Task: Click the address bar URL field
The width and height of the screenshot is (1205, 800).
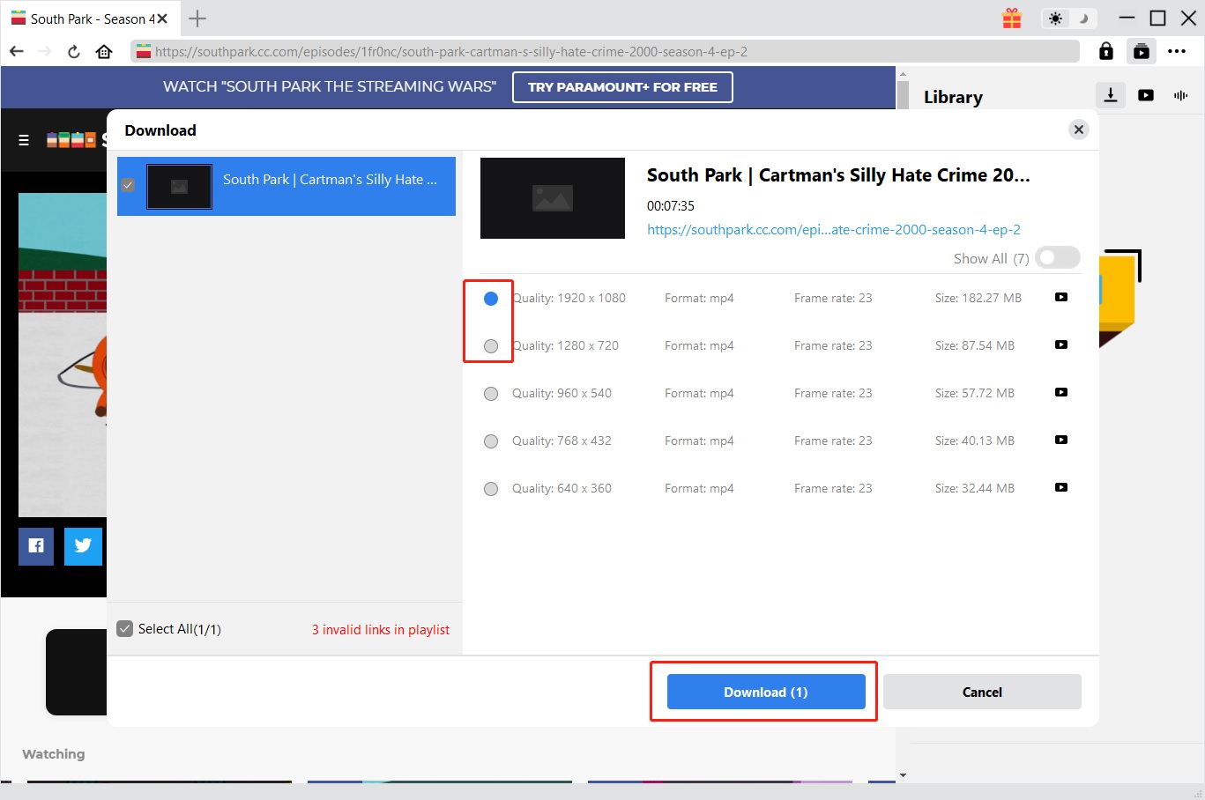Action: [x=605, y=51]
